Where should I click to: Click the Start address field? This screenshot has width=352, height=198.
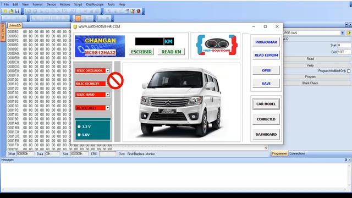pos(344,45)
